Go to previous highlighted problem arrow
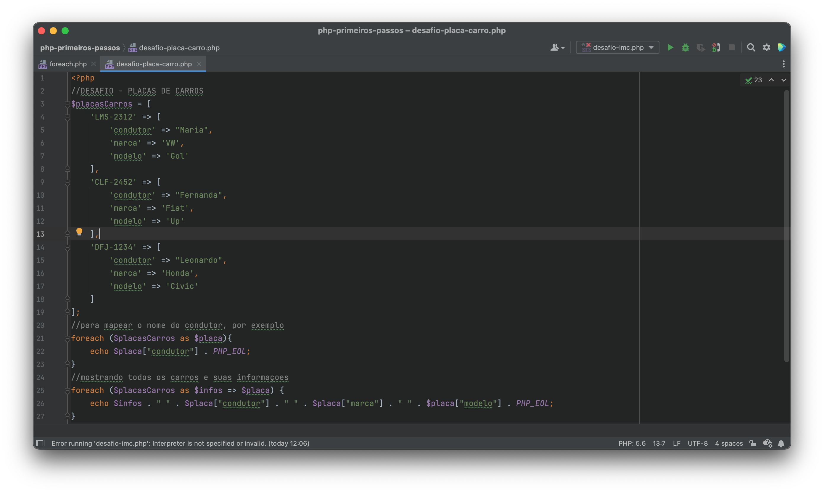Image resolution: width=824 pixels, height=493 pixels. (771, 80)
